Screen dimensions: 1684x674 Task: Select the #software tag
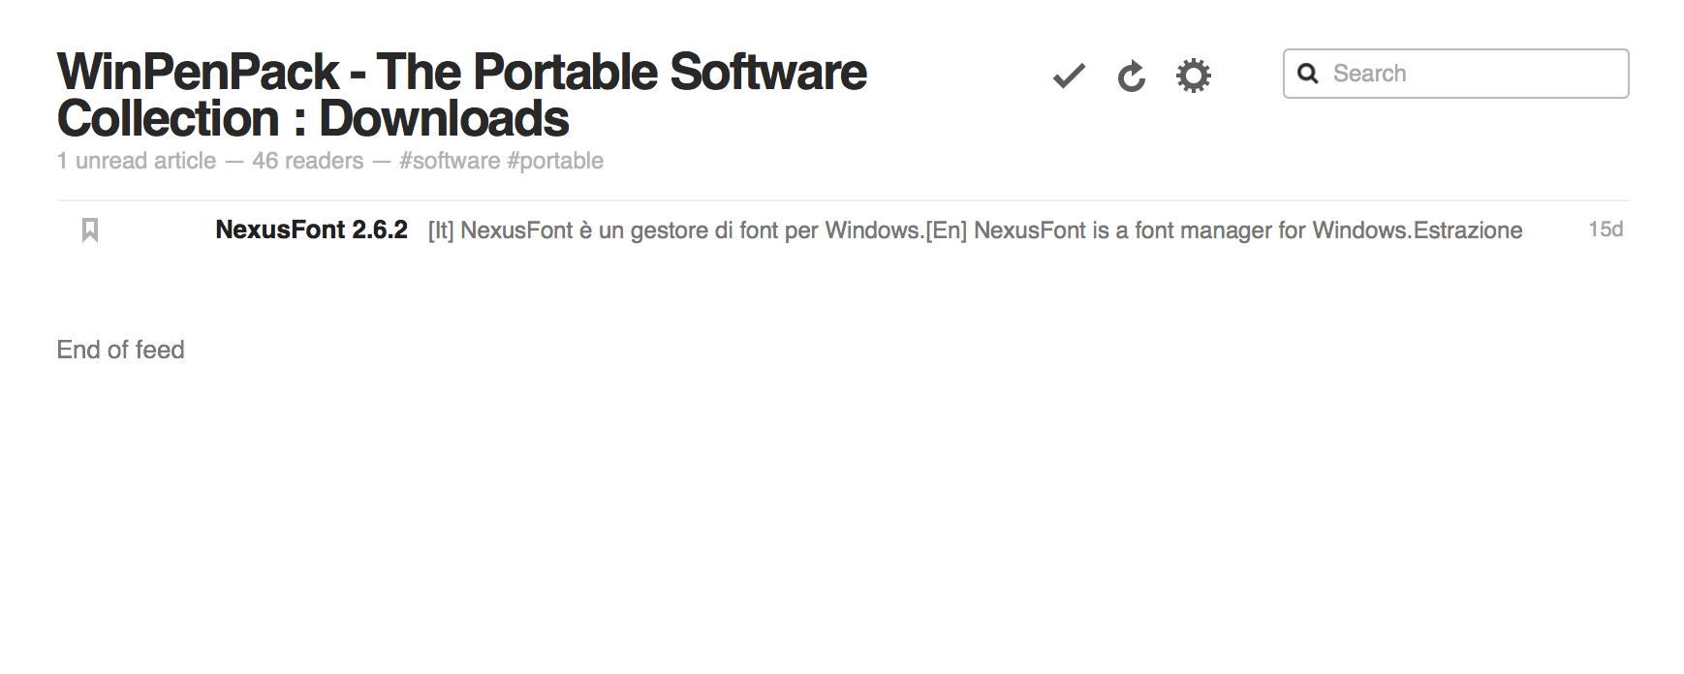(x=450, y=161)
